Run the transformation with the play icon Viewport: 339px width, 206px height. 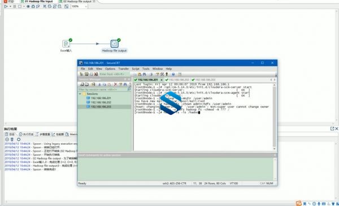click(6, 6)
